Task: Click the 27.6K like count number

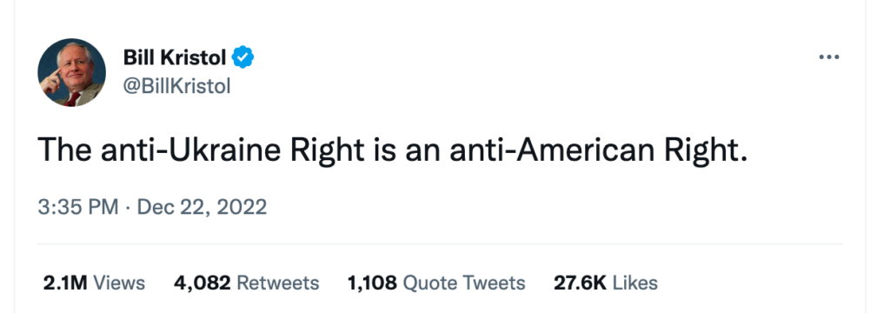Action: pyautogui.click(x=580, y=283)
